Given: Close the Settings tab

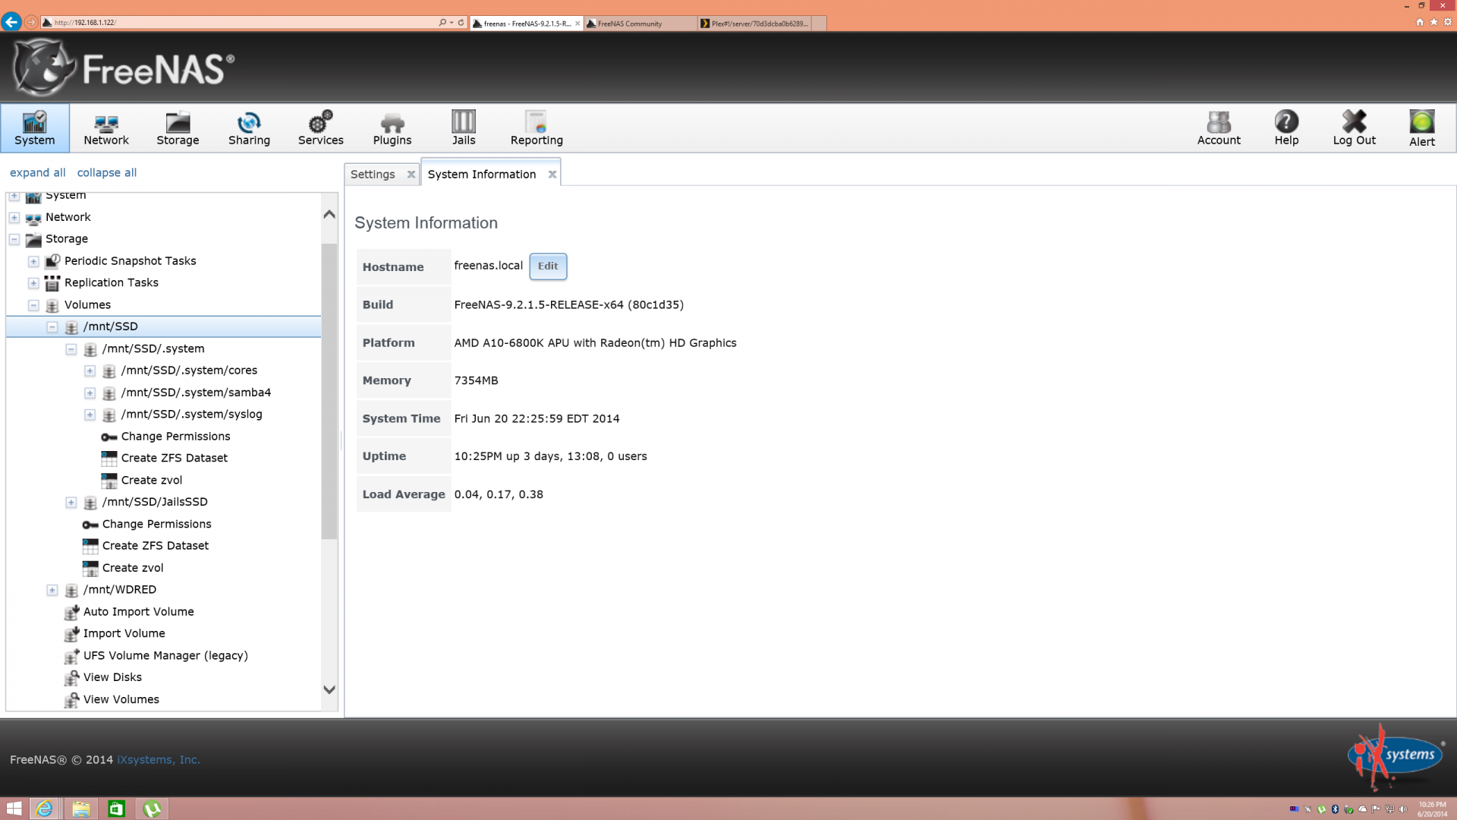Looking at the screenshot, I should 411,175.
